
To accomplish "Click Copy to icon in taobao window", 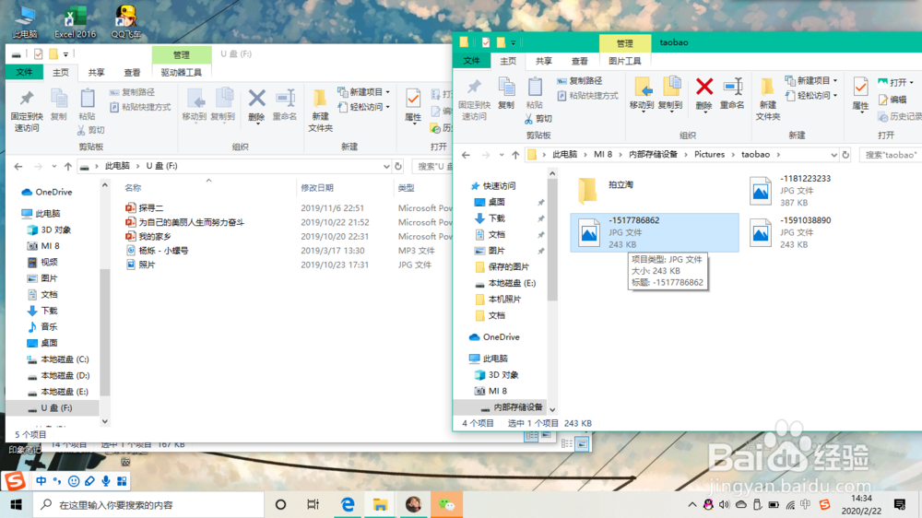I will [x=670, y=87].
